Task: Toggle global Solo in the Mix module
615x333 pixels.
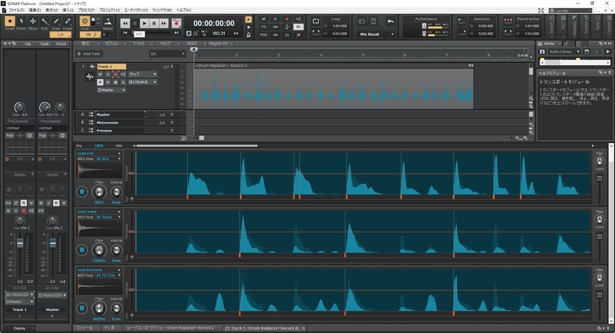Action: click(275, 19)
